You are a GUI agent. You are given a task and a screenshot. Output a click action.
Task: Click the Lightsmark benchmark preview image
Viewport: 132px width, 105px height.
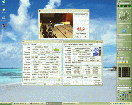(56, 25)
